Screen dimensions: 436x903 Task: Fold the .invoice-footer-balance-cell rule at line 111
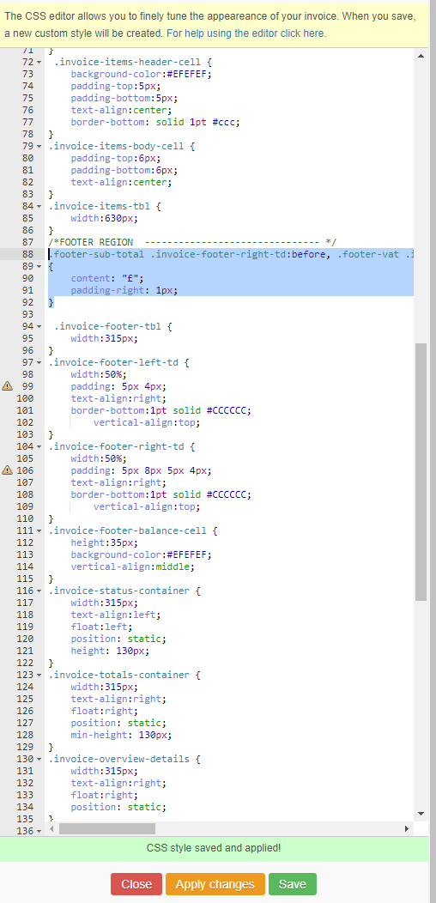pyautogui.click(x=39, y=530)
